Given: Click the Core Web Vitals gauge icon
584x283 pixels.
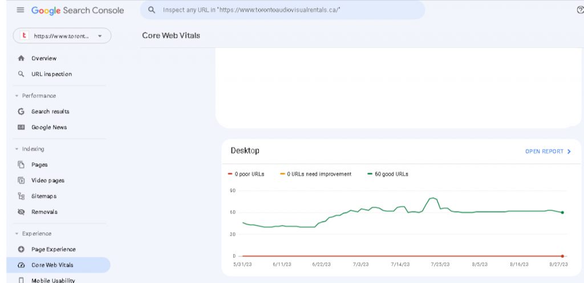Looking at the screenshot, I should click(x=21, y=265).
